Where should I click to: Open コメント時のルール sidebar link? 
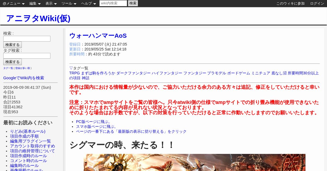click(28, 161)
